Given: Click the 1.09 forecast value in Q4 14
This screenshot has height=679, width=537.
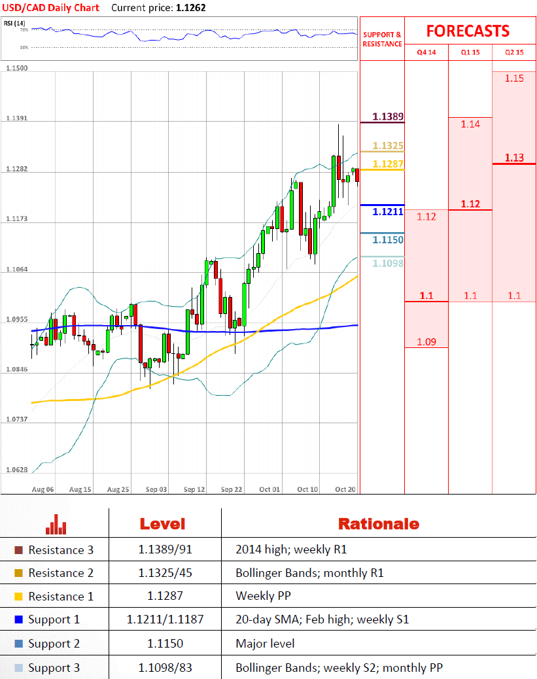Looking at the screenshot, I should [x=426, y=341].
